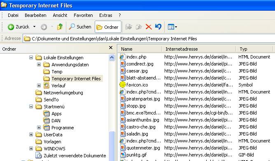Click the saladin.jpg file icon
The image size is (275, 161).
[x=123, y=134]
